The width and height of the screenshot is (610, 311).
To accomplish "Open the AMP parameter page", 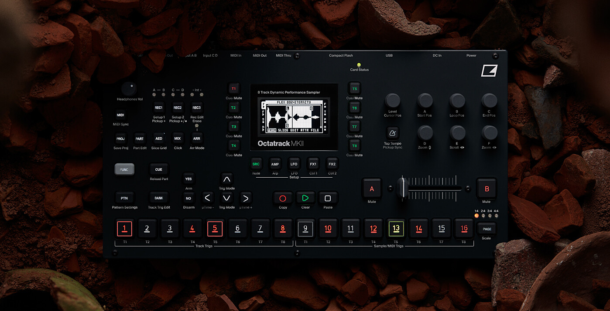I will [275, 164].
